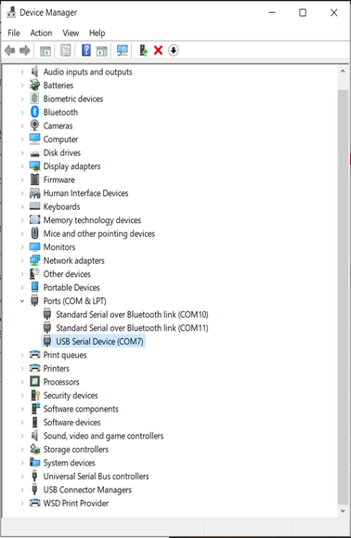Click the Firmware category icon

tap(34, 179)
